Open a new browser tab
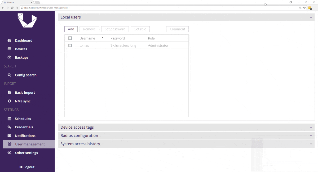This screenshot has height=172, width=318. (37, 2)
